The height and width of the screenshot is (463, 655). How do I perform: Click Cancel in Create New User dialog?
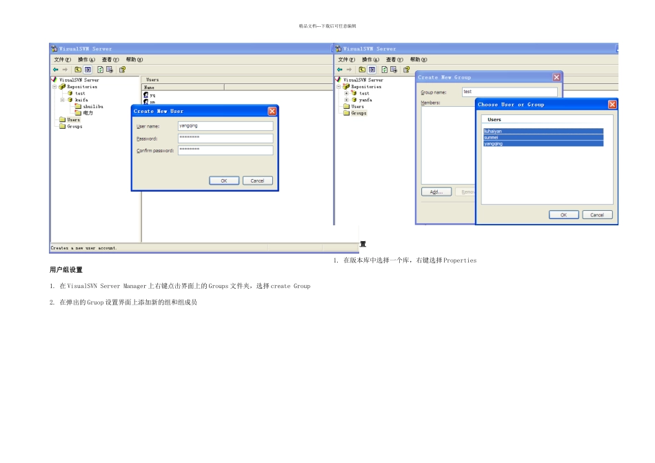pos(257,181)
